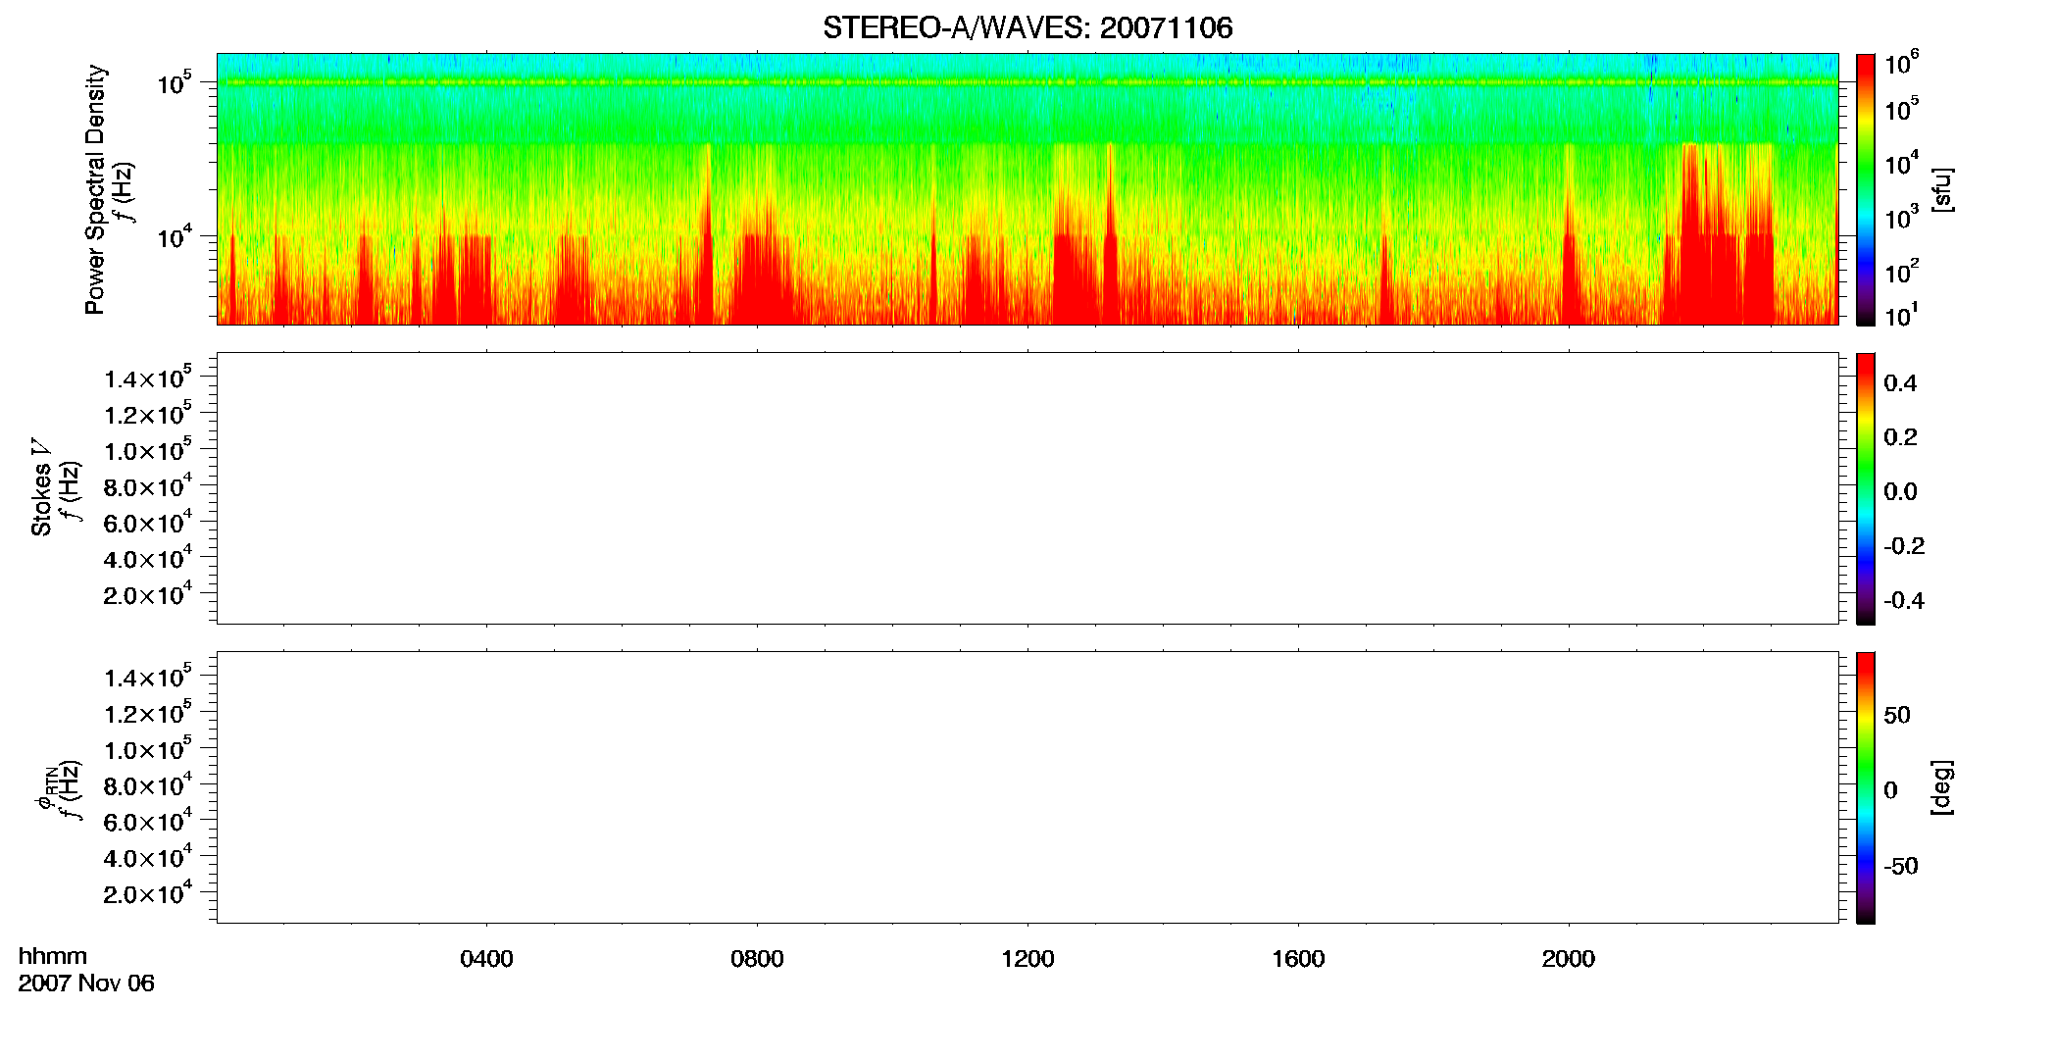Click the 0.4 label on Stokes colorbar
The height and width of the screenshot is (1059, 2055).
[x=1900, y=382]
